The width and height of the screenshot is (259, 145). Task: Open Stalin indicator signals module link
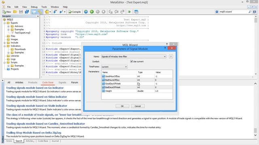[37, 106]
